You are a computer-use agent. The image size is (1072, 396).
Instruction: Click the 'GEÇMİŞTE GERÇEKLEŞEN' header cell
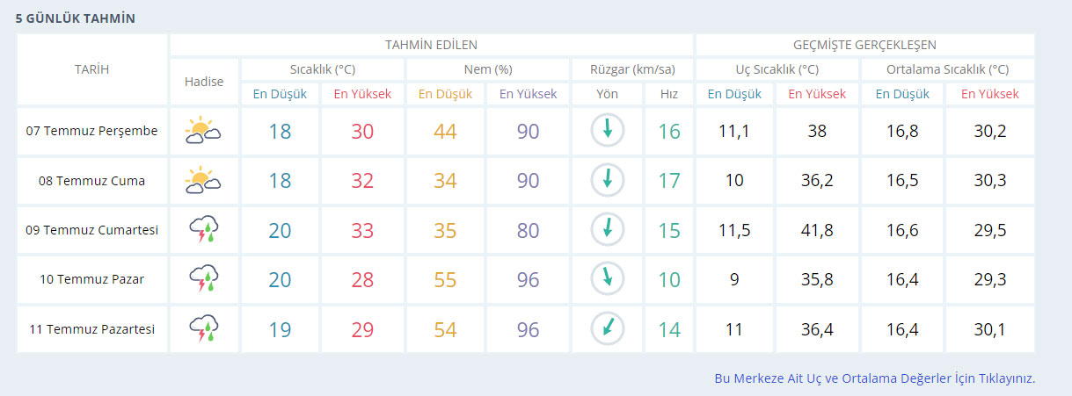pyautogui.click(x=864, y=45)
